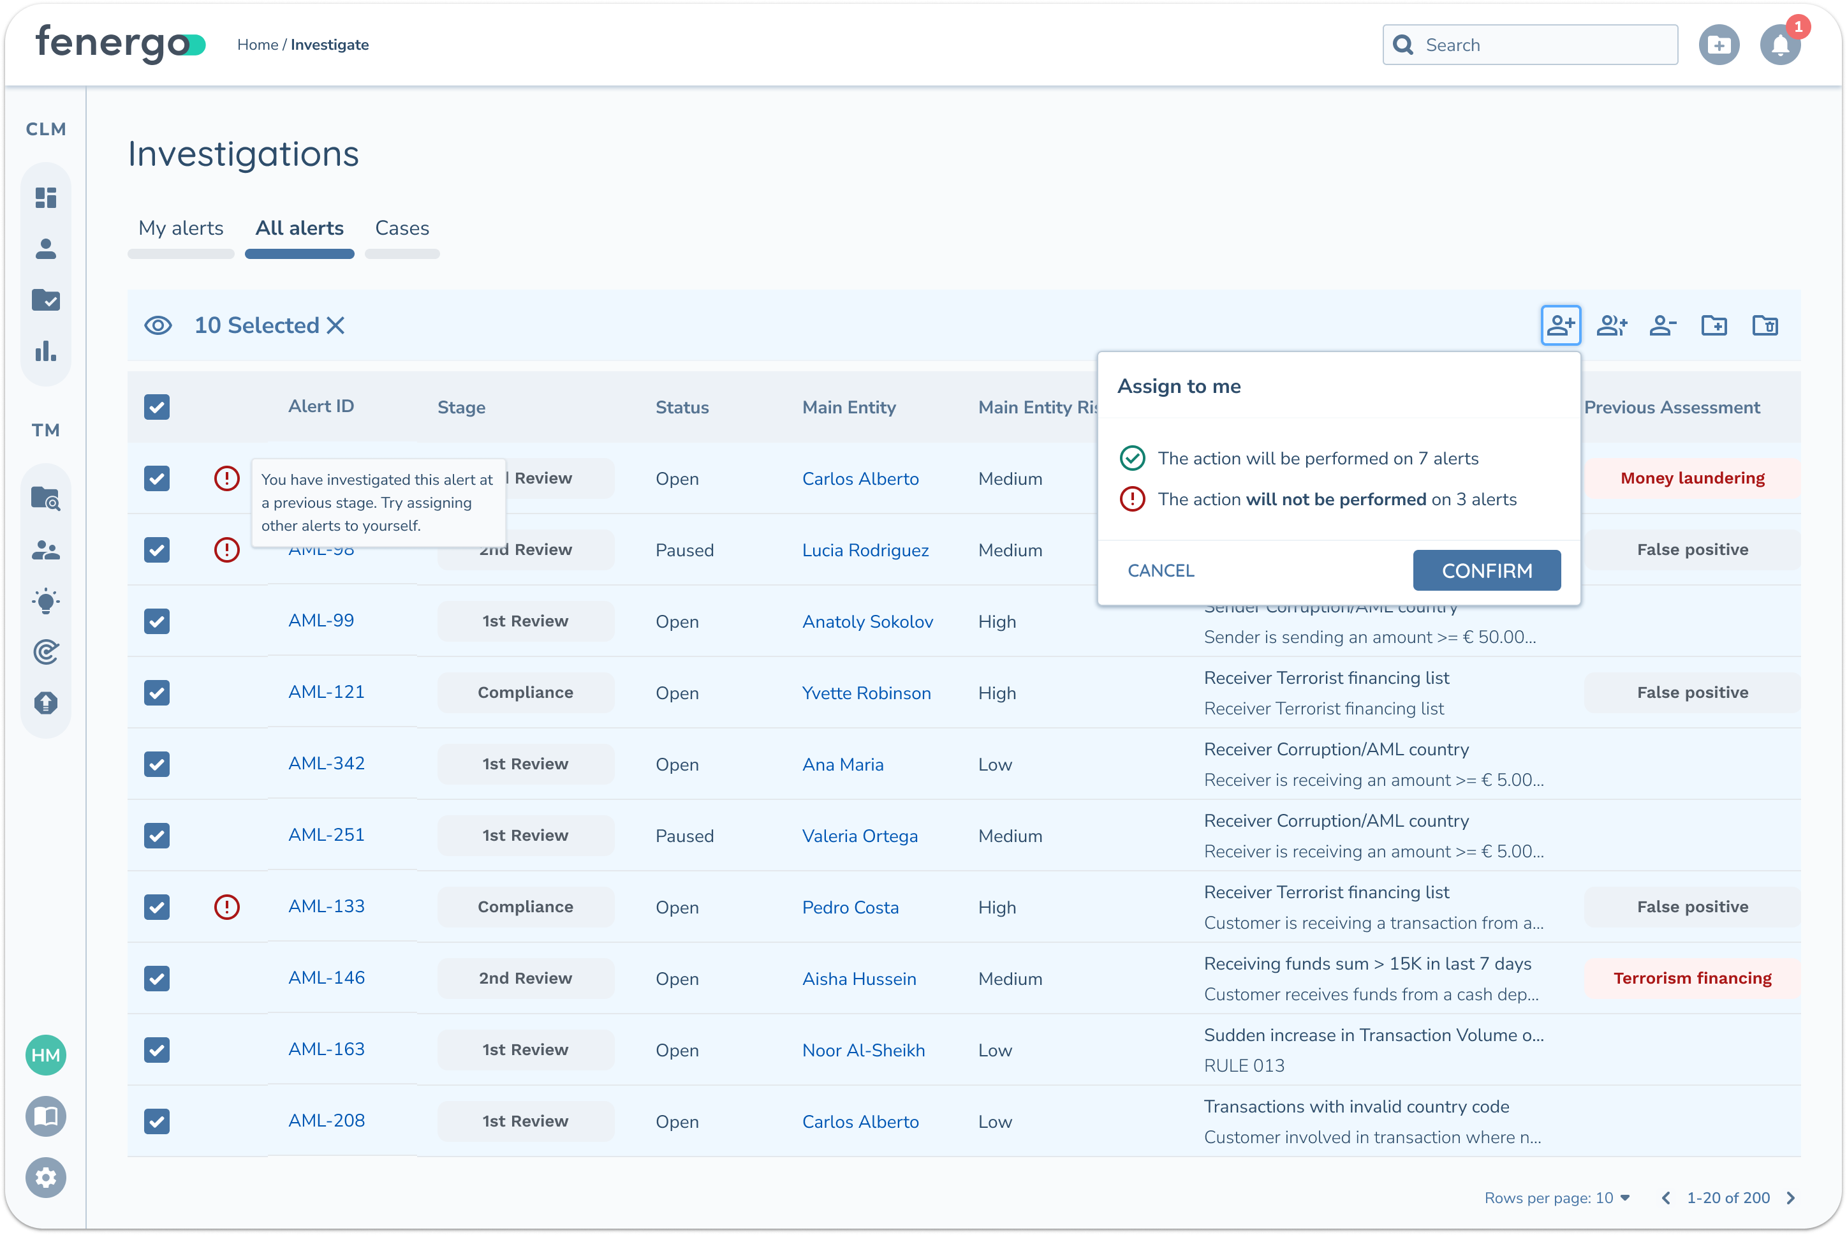The height and width of the screenshot is (1235, 1847).
Task: Open the TM group of people icon
Action: pyautogui.click(x=46, y=550)
